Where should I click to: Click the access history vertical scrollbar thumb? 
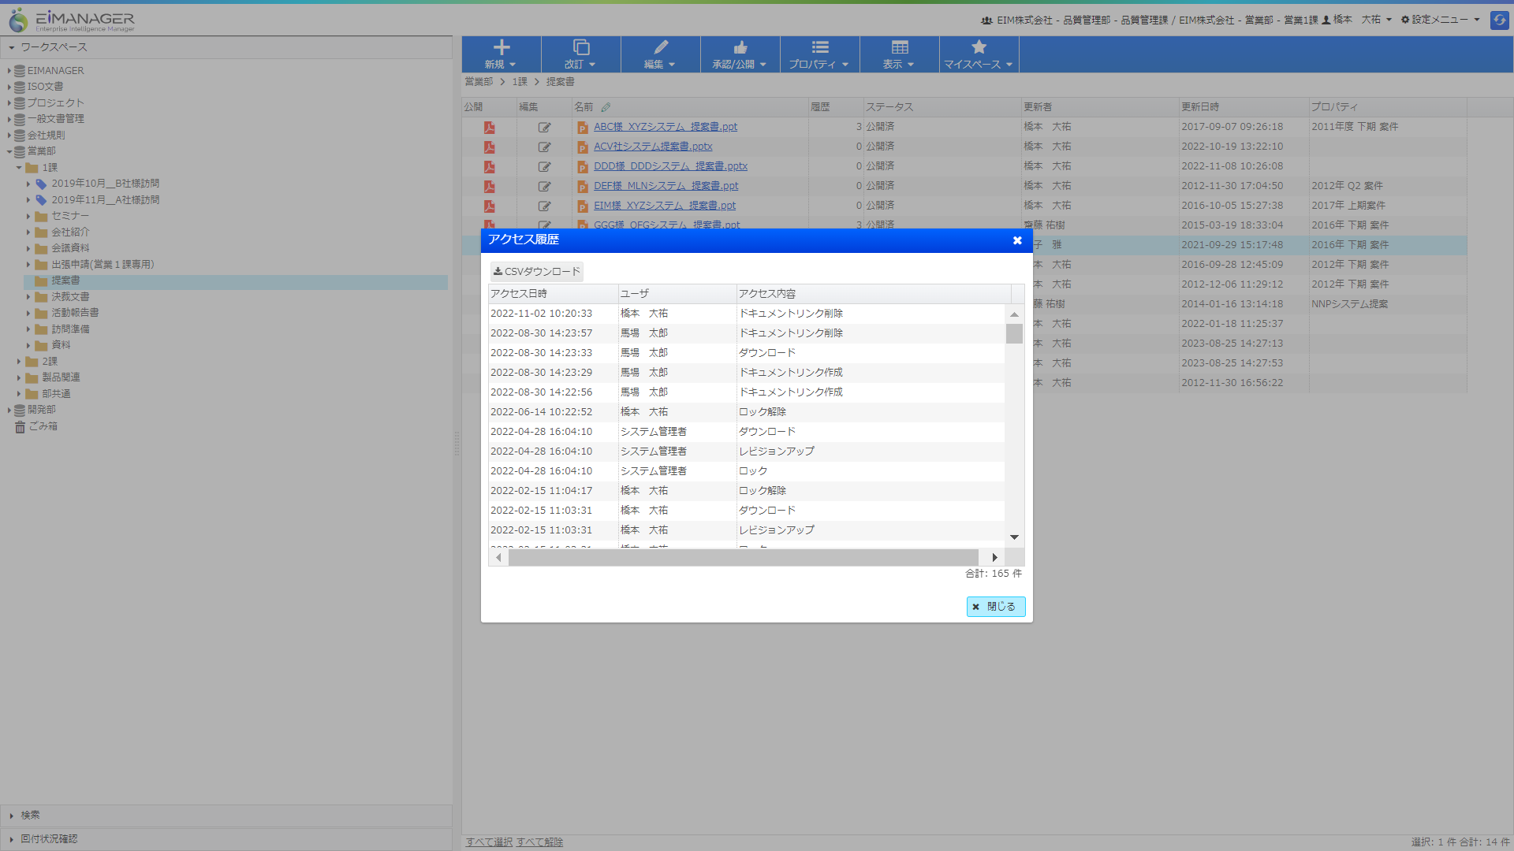click(x=1014, y=334)
